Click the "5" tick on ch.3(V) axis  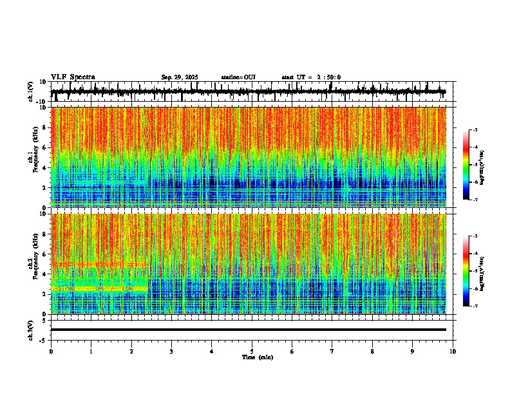(x=44, y=321)
